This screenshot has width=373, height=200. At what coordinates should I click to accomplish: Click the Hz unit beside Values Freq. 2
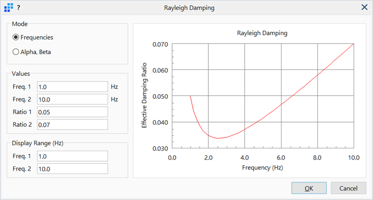coord(114,99)
